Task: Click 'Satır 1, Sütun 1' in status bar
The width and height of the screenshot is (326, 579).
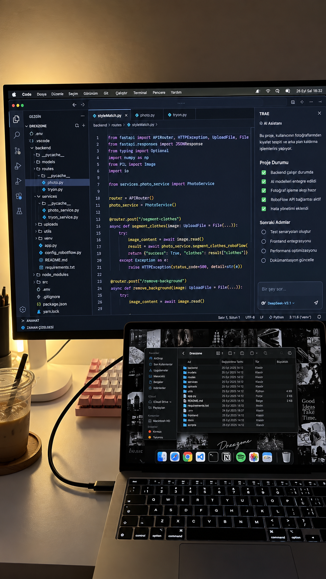Action: click(229, 318)
